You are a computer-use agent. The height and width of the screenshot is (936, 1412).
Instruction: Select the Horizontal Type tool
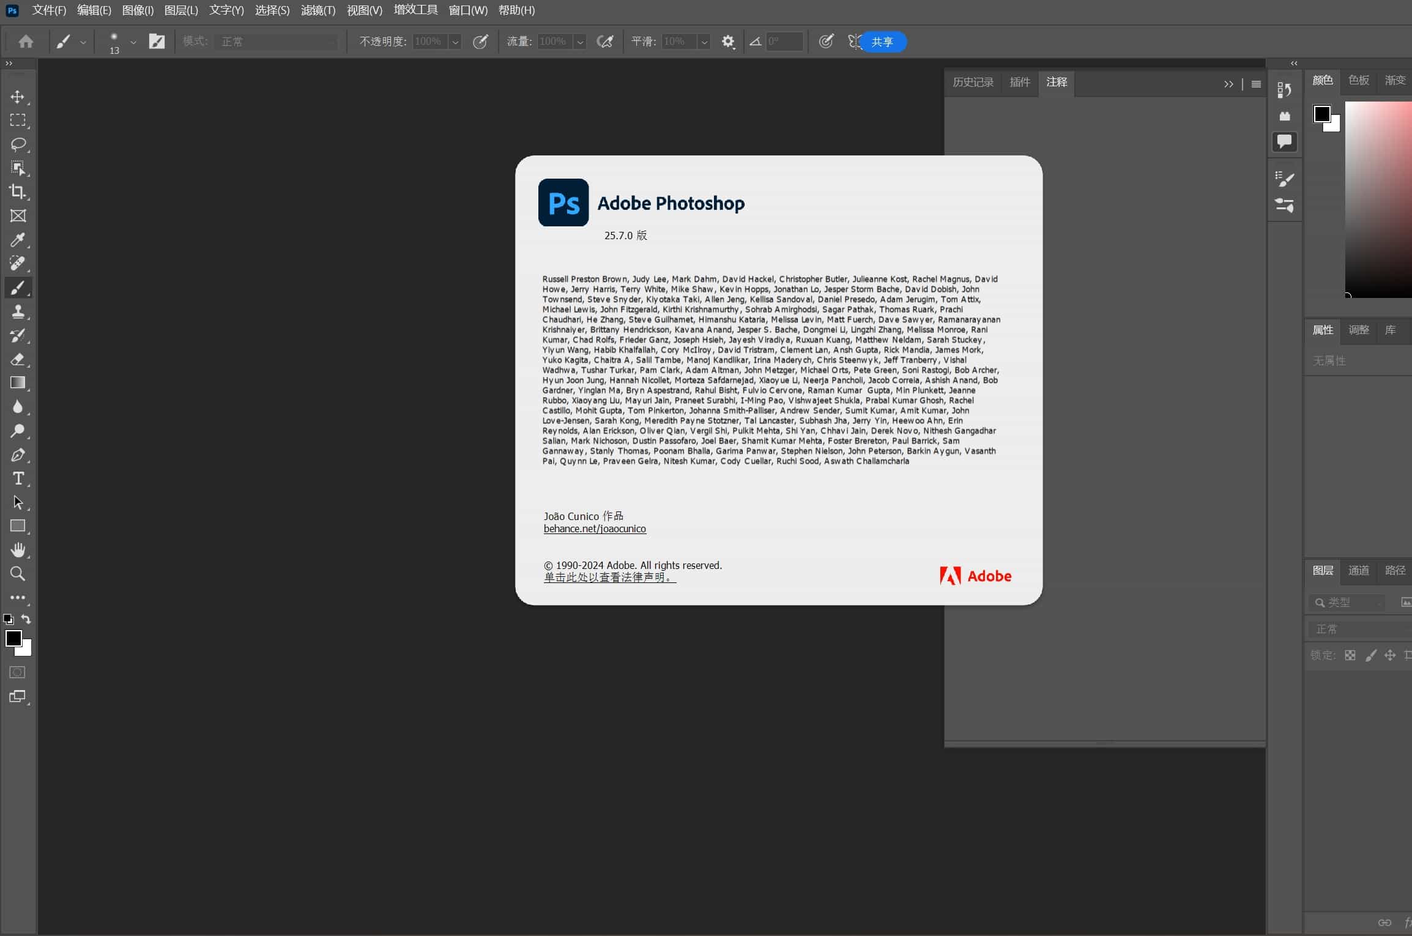pyautogui.click(x=18, y=479)
